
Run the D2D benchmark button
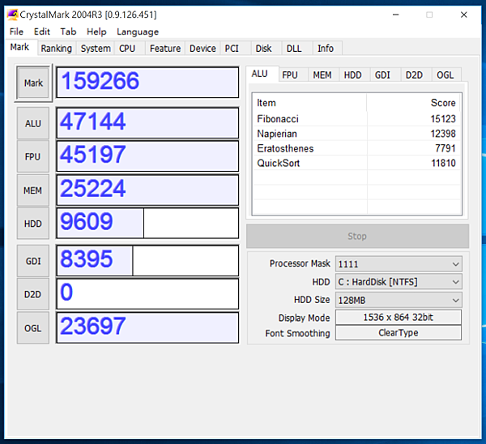[33, 294]
